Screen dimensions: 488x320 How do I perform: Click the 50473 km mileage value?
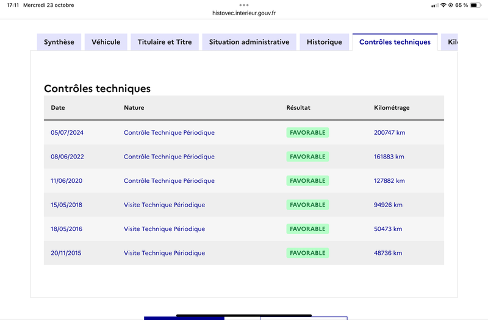coord(388,229)
